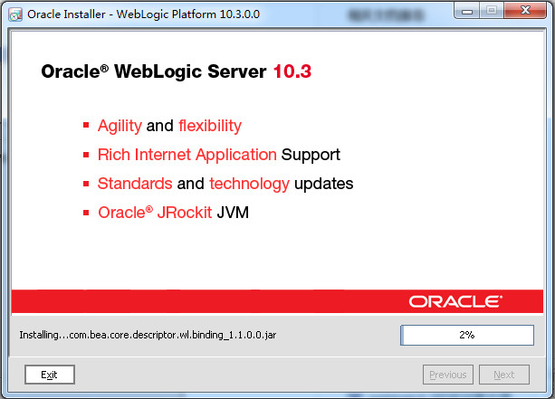Click the Oracle Installer title bar icon
This screenshot has width=555, height=399.
pos(15,14)
